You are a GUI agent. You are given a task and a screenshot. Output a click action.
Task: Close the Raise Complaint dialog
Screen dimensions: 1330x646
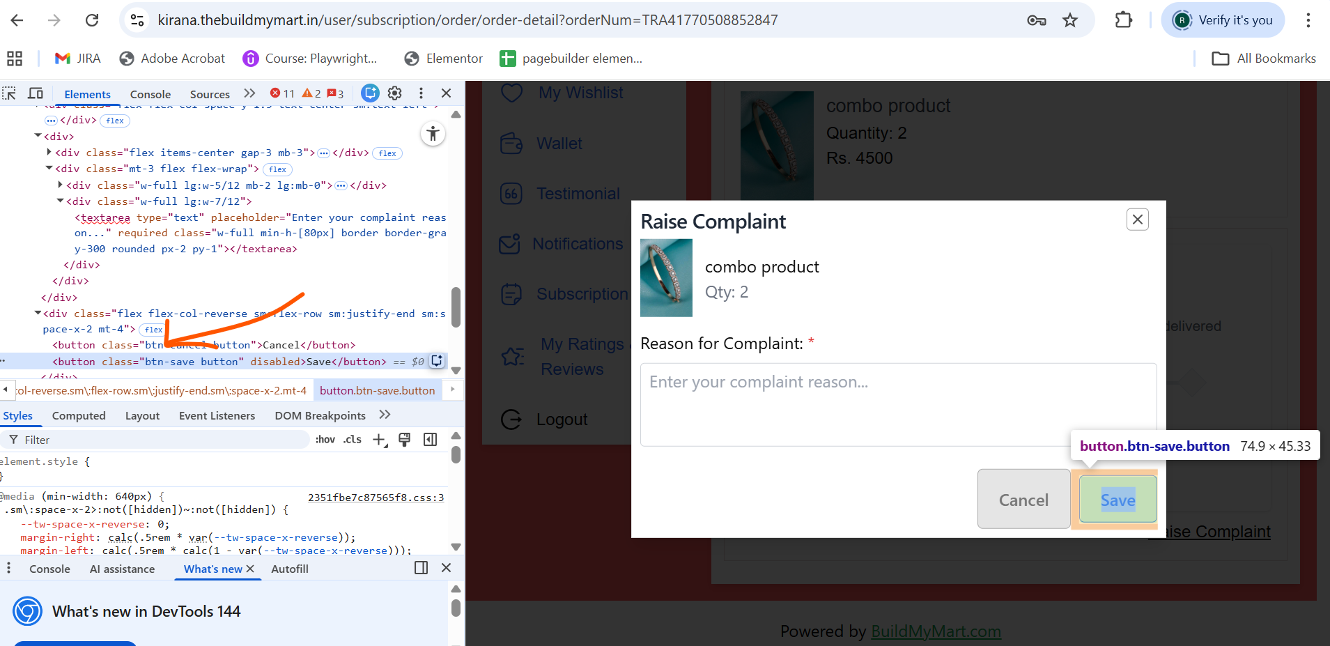click(1137, 220)
